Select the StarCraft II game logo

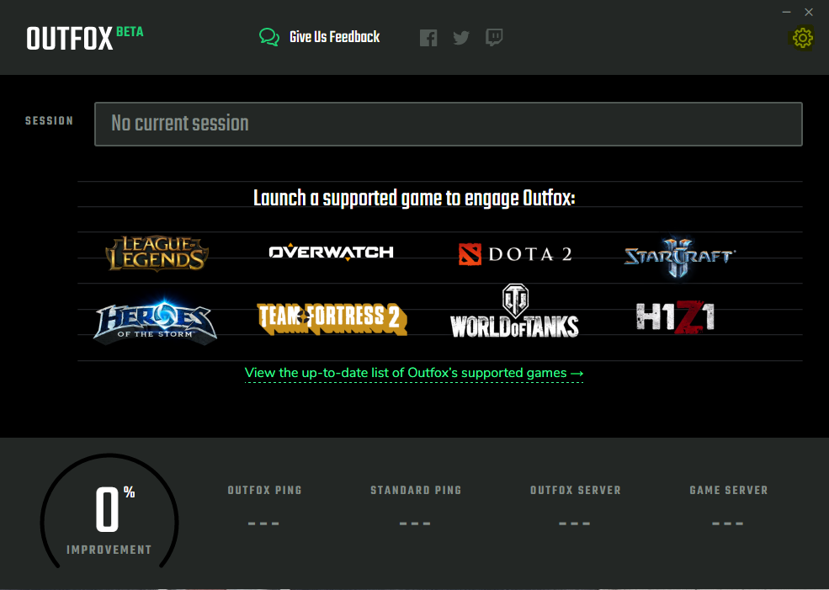point(680,257)
